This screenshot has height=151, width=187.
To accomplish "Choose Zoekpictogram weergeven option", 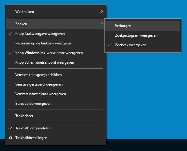I will pos(136,35).
